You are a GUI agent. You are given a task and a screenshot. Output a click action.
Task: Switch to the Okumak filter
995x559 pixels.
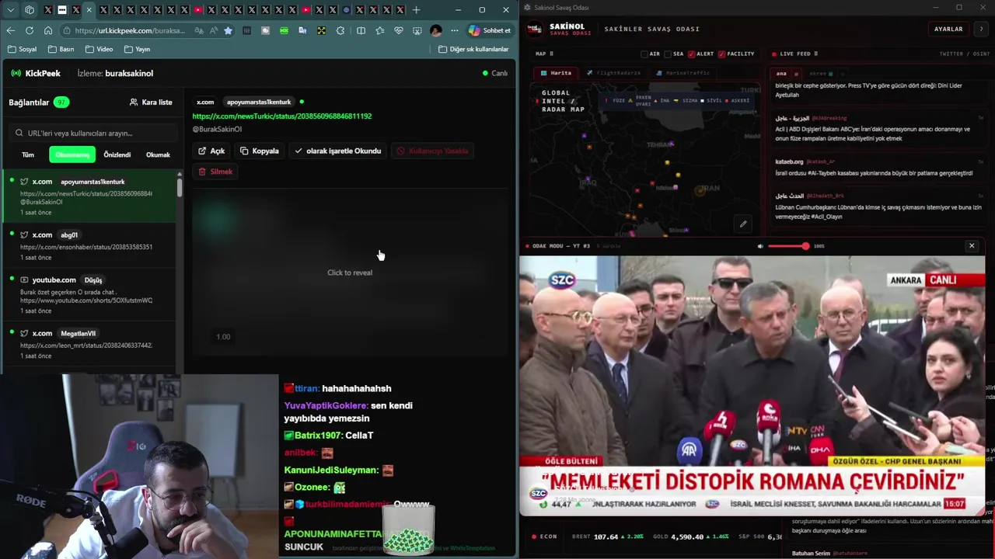coord(158,155)
